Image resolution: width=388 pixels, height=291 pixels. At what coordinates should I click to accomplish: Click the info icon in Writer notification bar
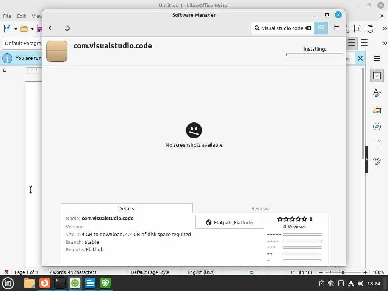(x=7, y=58)
